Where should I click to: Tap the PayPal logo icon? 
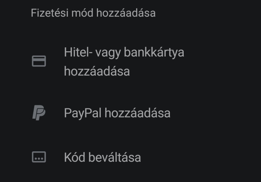coord(39,113)
